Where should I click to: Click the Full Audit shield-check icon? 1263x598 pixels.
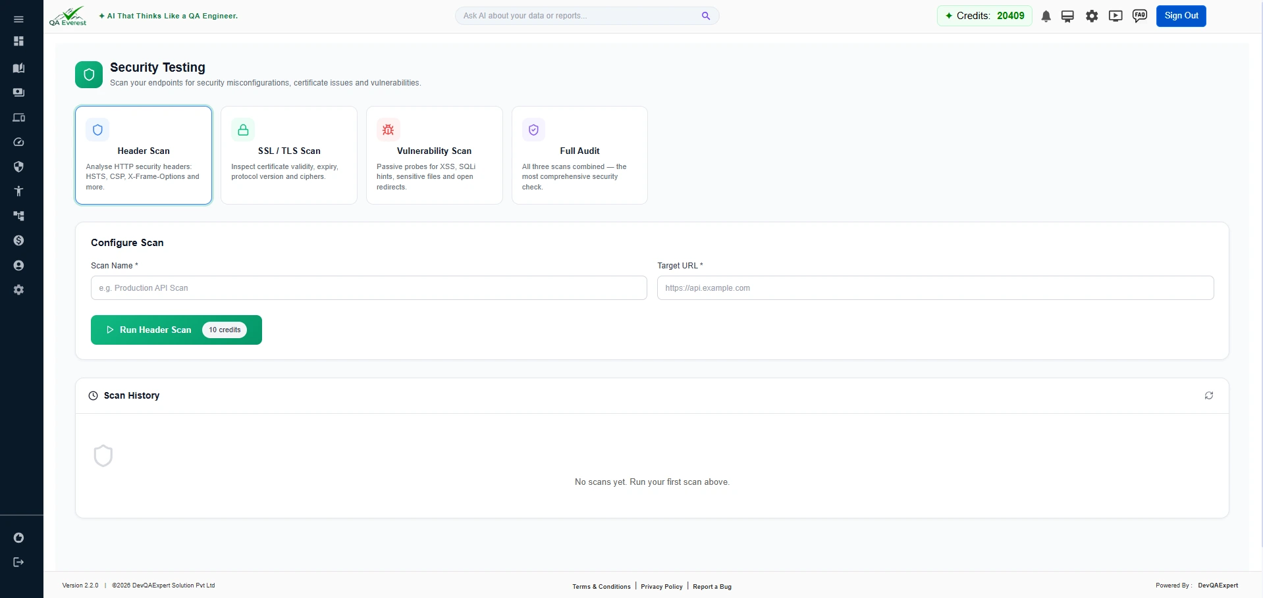[533, 130]
